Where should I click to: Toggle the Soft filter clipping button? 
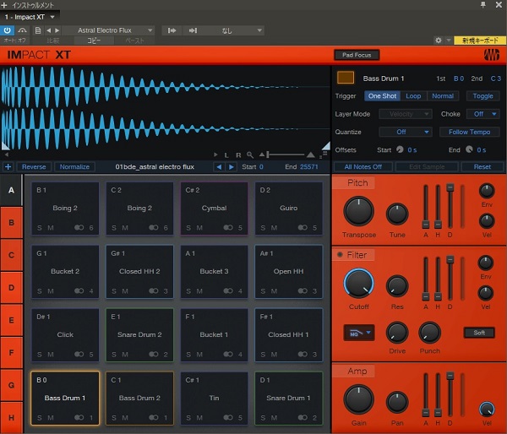[479, 333]
